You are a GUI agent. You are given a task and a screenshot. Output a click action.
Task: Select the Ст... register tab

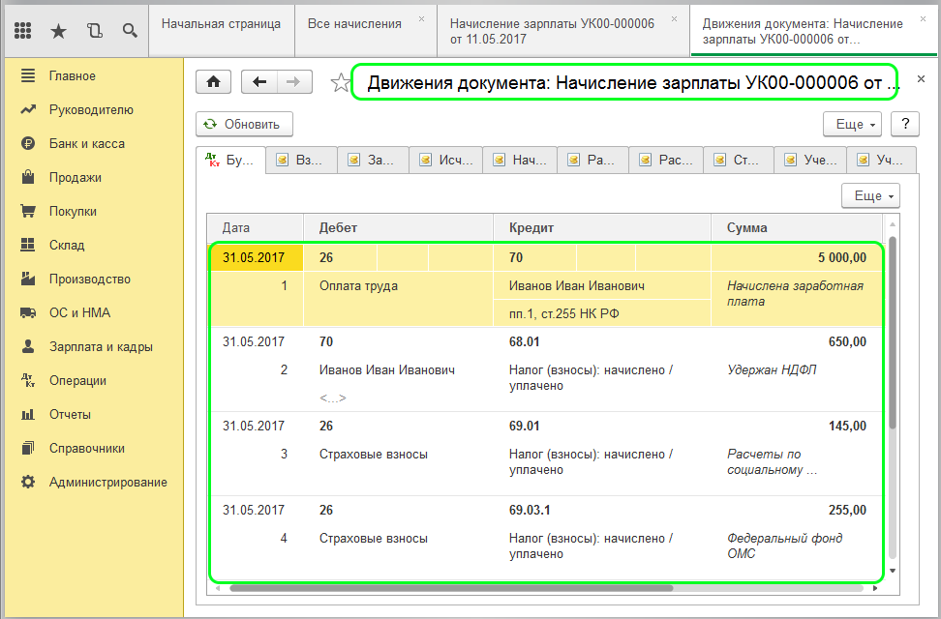coord(738,161)
